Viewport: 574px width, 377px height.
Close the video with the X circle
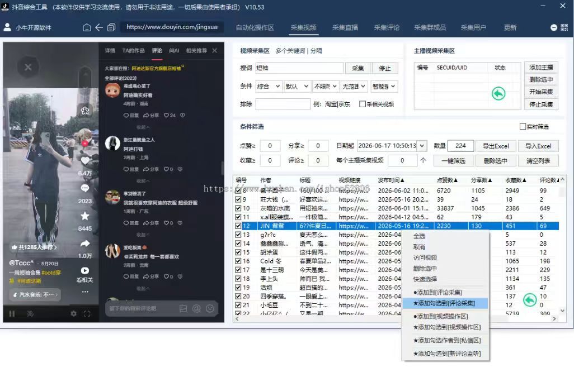click(x=28, y=67)
